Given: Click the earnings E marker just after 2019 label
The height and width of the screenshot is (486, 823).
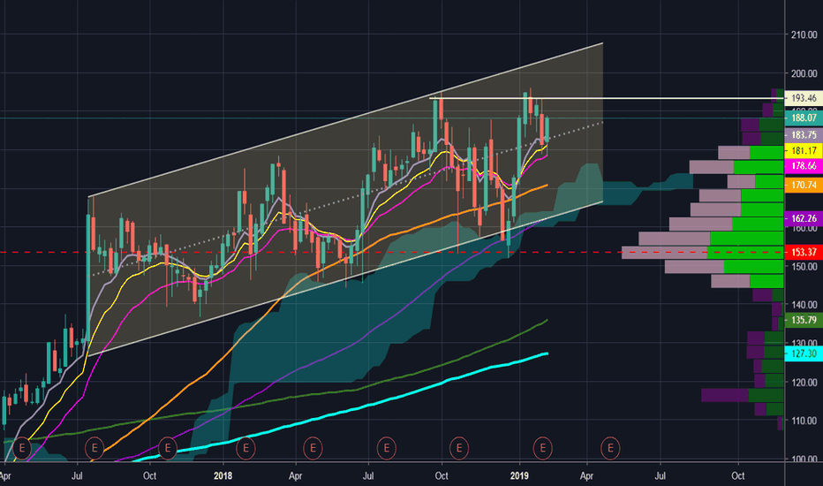Looking at the screenshot, I should (542, 448).
